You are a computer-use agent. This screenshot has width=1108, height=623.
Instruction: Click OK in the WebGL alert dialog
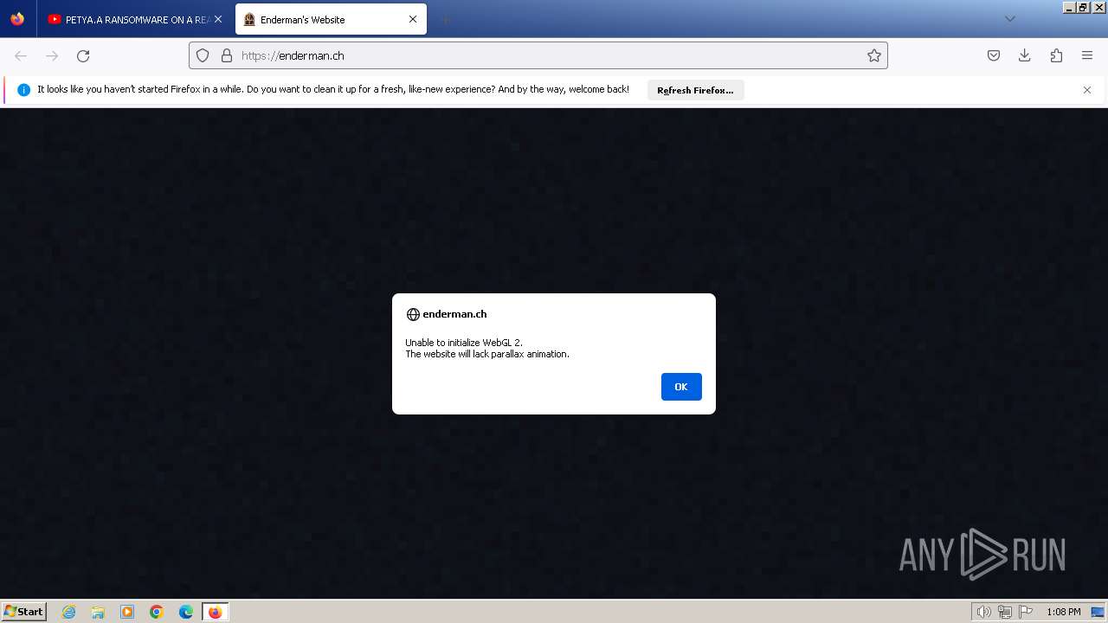(681, 387)
